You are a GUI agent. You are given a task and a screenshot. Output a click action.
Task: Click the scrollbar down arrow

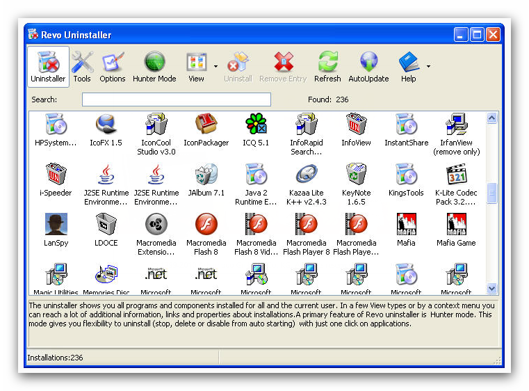(492, 288)
